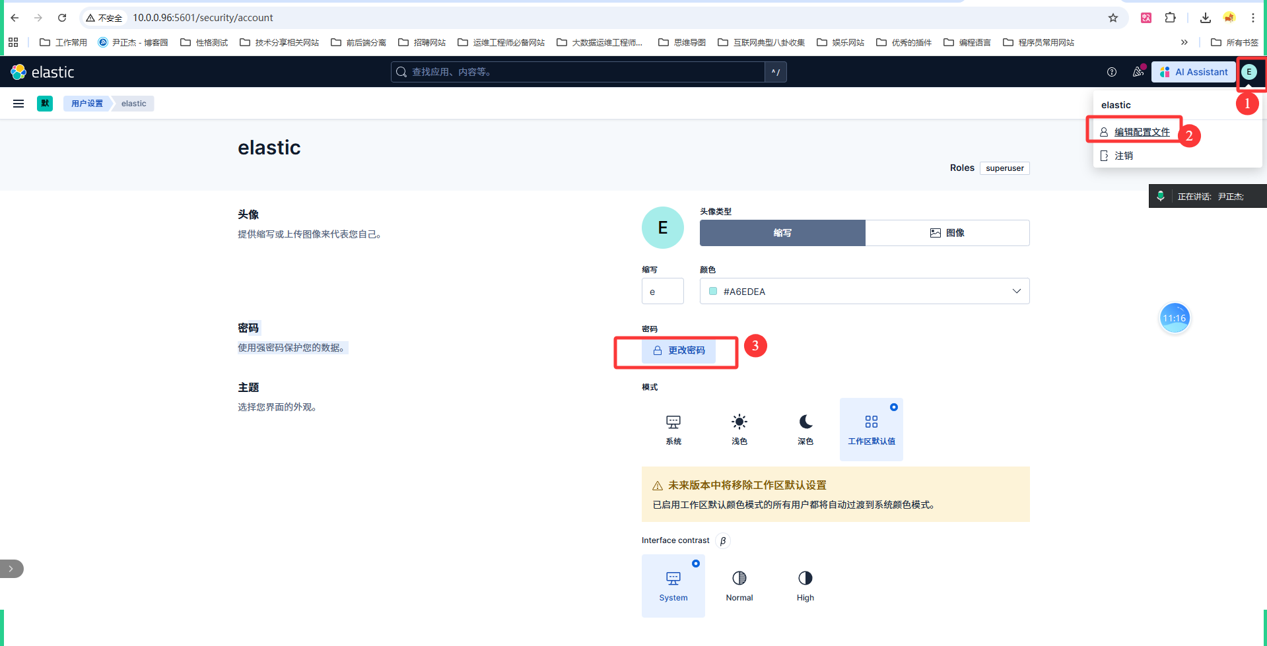The image size is (1267, 646).
Task: Select the System theme mode
Action: [673, 430]
